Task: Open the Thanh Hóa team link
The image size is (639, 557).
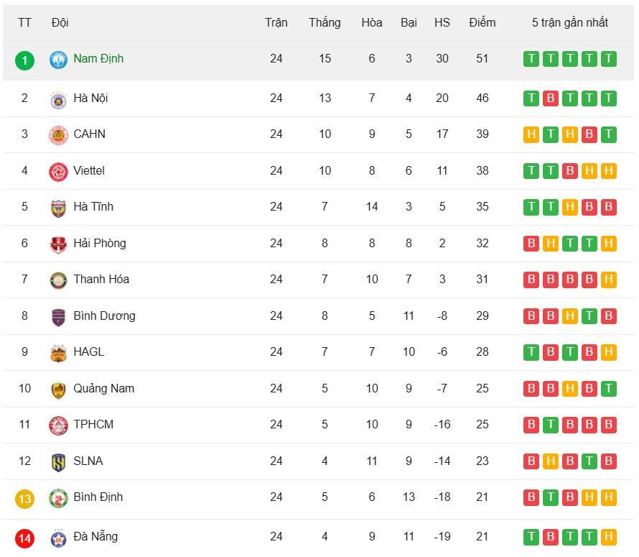Action: coord(101,280)
